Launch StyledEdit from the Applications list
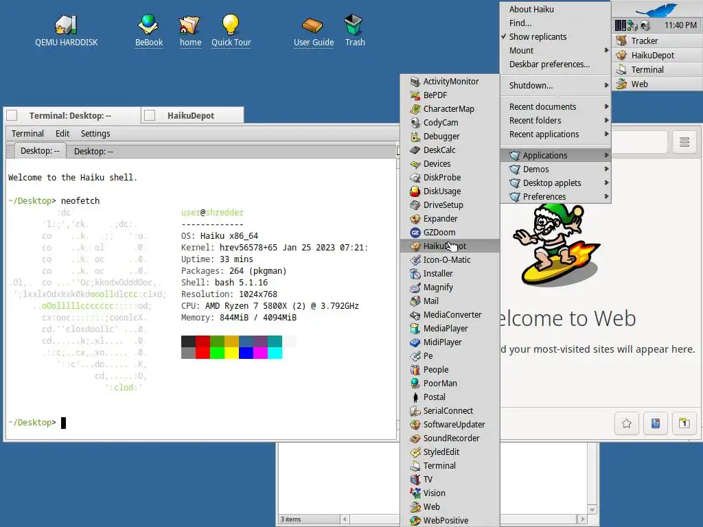Image resolution: width=703 pixels, height=527 pixels. point(450,452)
